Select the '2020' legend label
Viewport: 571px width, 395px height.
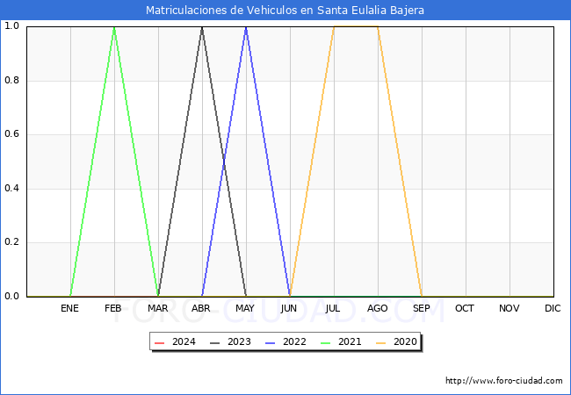point(405,342)
